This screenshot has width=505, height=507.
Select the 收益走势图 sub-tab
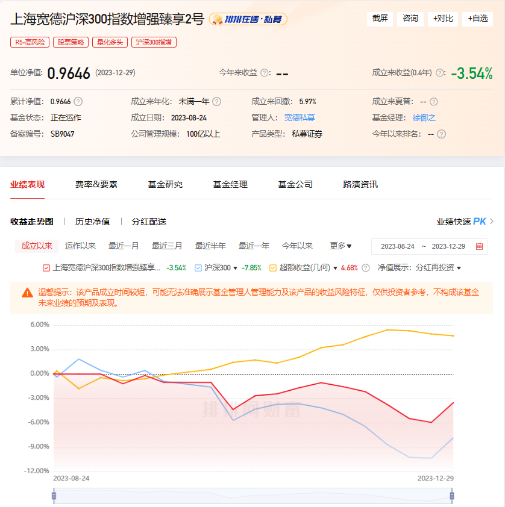32,222
